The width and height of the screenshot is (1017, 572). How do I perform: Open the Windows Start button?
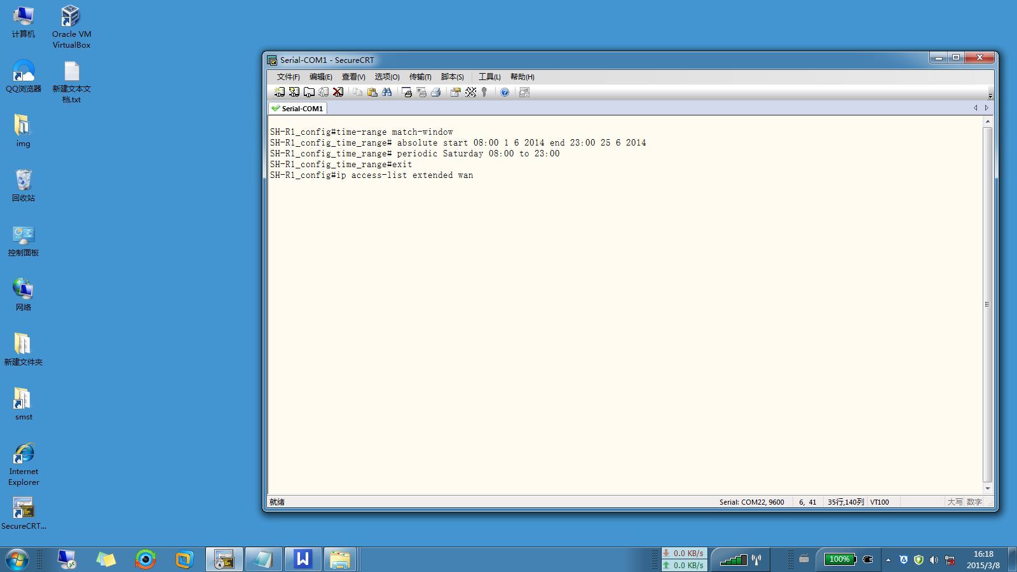click(17, 560)
